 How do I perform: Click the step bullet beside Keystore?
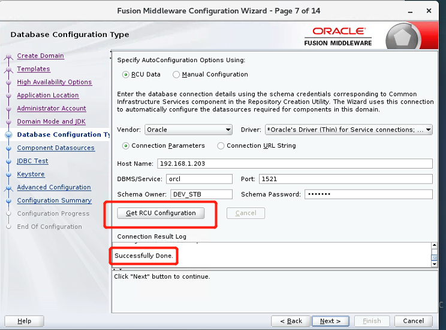click(x=9, y=174)
